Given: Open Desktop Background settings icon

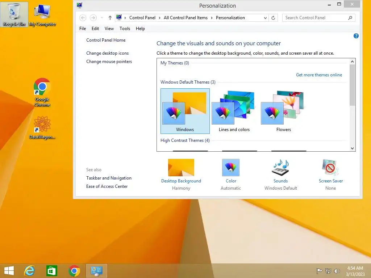Looking at the screenshot, I should (x=181, y=168).
